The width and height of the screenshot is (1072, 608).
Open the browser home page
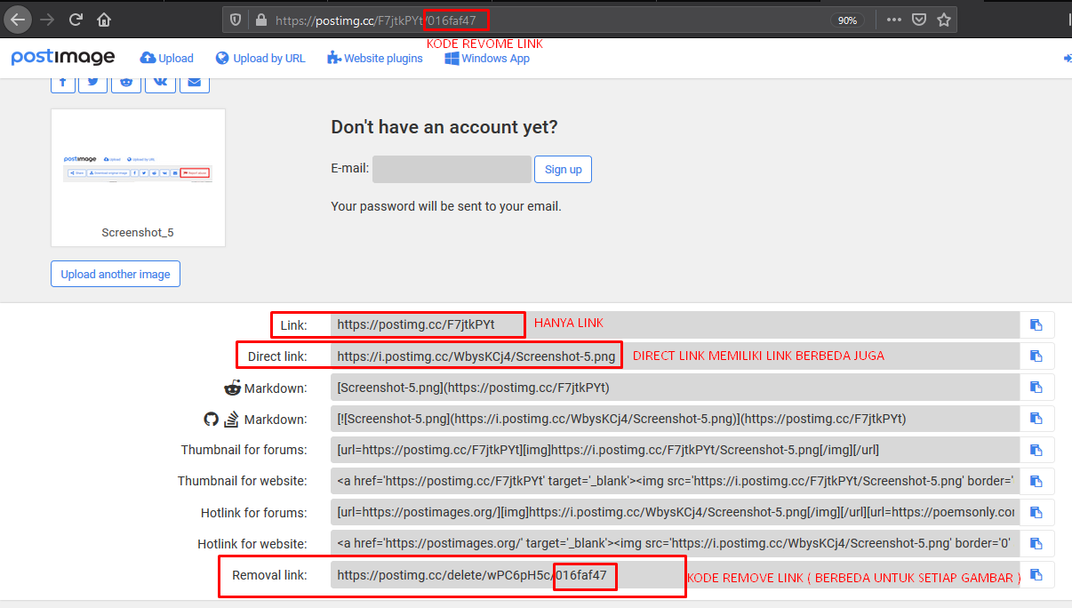point(105,20)
